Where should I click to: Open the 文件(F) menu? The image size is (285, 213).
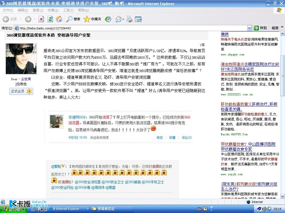pyautogui.click(x=8, y=10)
